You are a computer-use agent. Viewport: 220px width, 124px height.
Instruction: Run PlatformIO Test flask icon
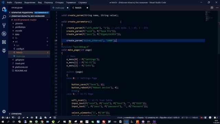coord(41,117)
